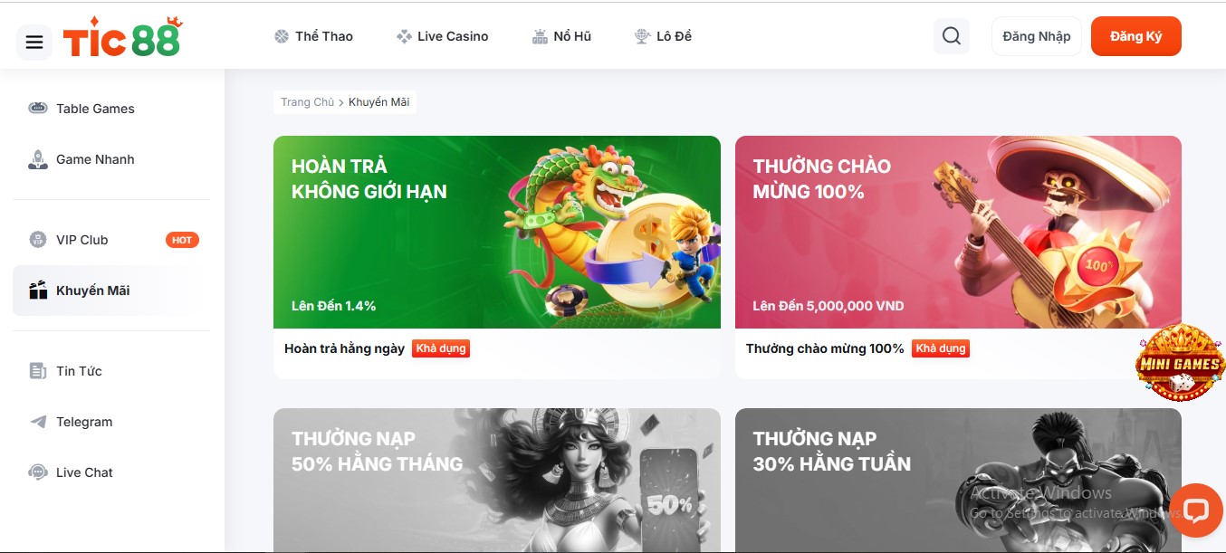Click the TIC88 logo

123,37
